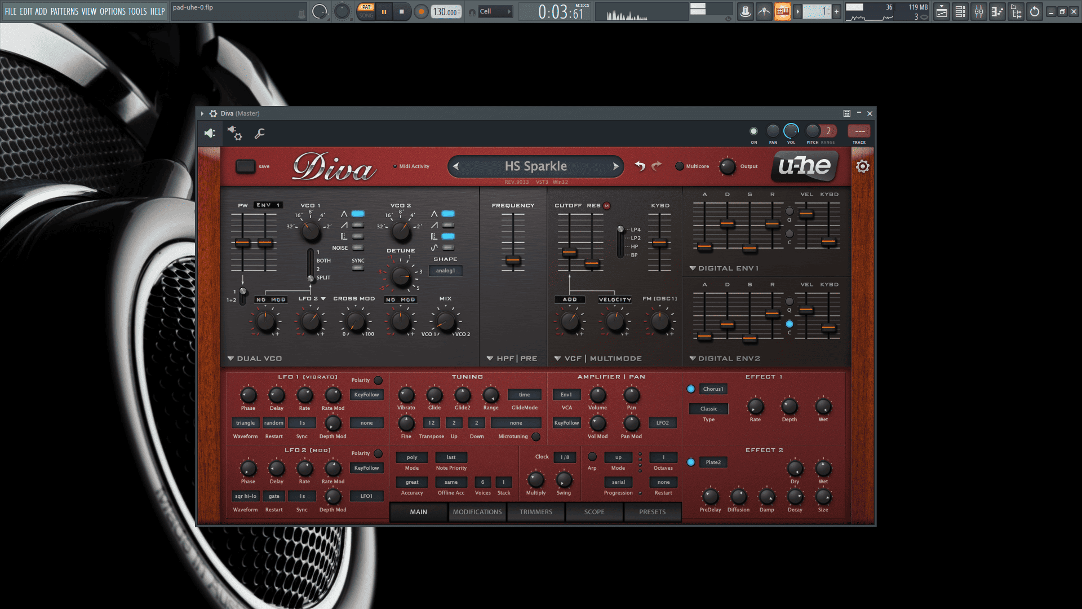Open the Cell snap dropdown
Screen dimensions: 1082x609
tap(495, 11)
